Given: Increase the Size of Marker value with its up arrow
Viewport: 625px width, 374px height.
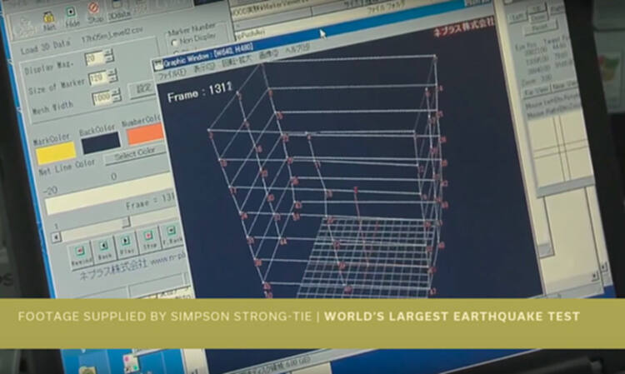Looking at the screenshot, I should click(112, 72).
